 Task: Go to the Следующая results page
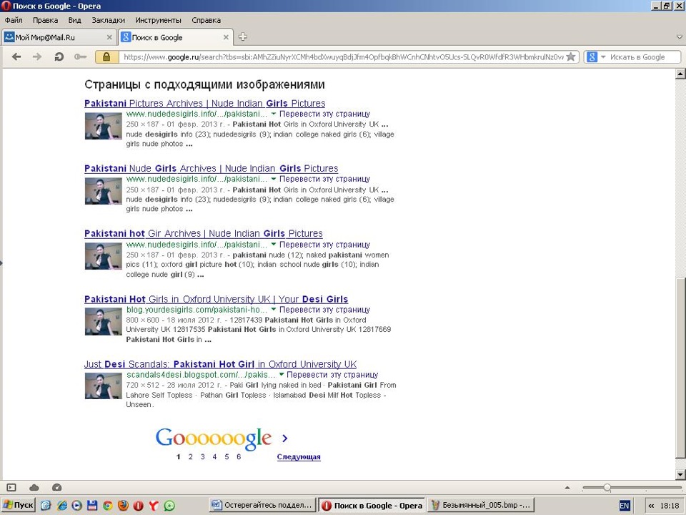(x=299, y=457)
